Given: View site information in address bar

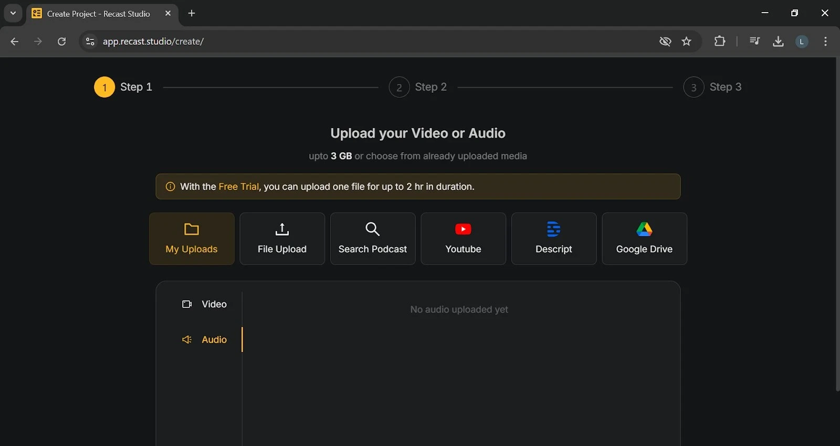Looking at the screenshot, I should click(x=90, y=41).
